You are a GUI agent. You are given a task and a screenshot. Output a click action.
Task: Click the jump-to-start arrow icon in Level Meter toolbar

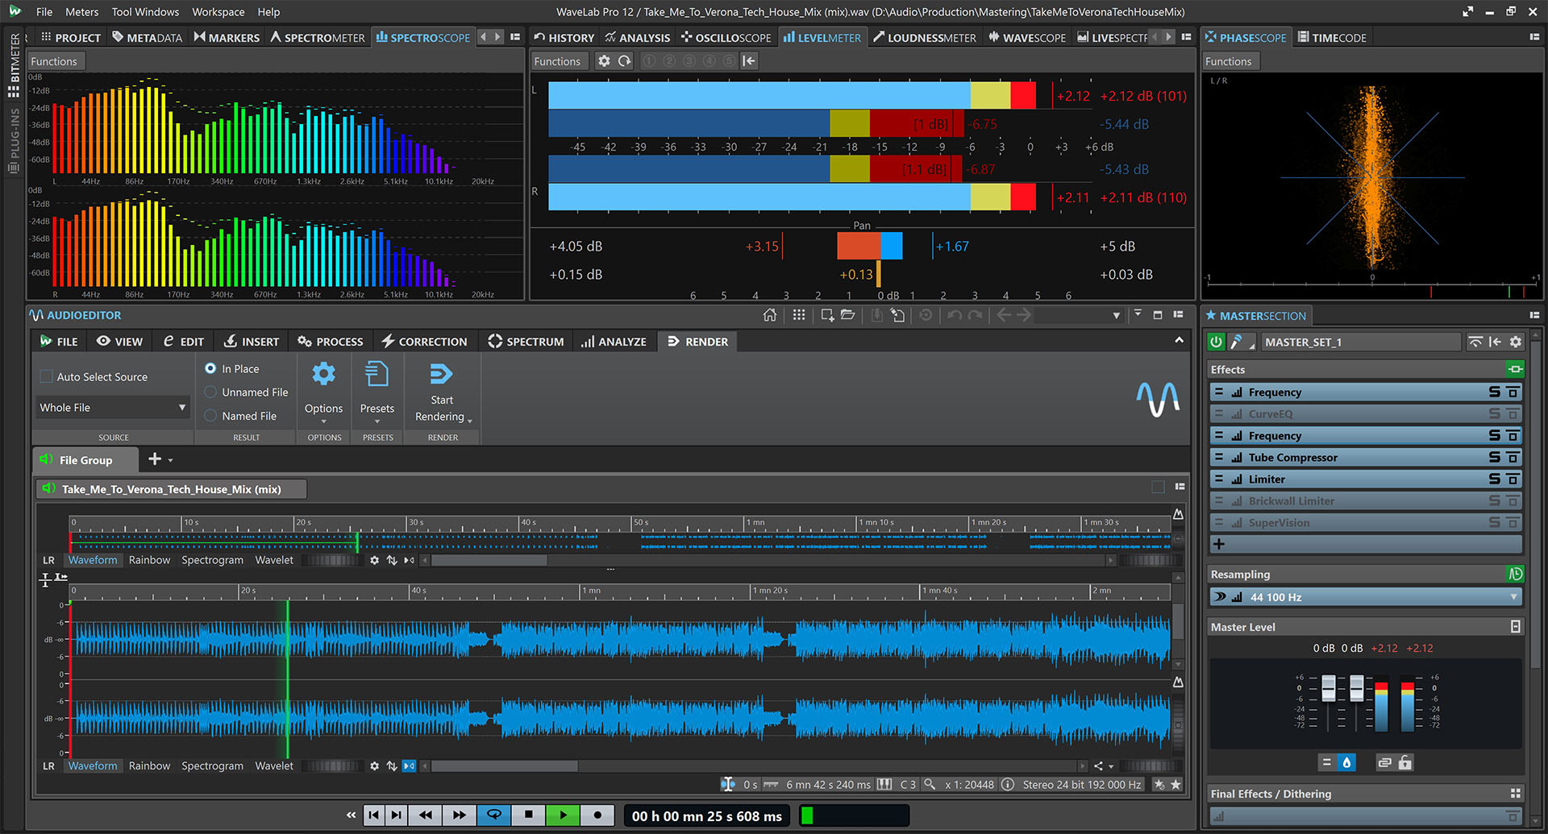click(749, 61)
